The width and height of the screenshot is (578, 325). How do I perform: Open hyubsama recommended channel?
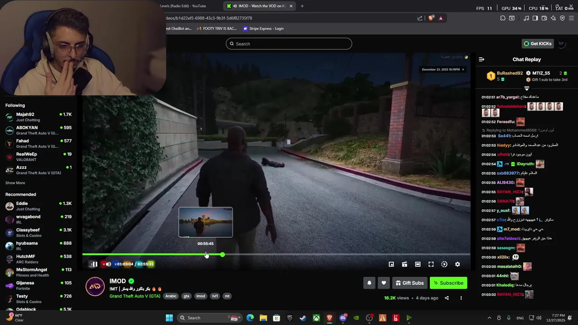click(x=38, y=246)
